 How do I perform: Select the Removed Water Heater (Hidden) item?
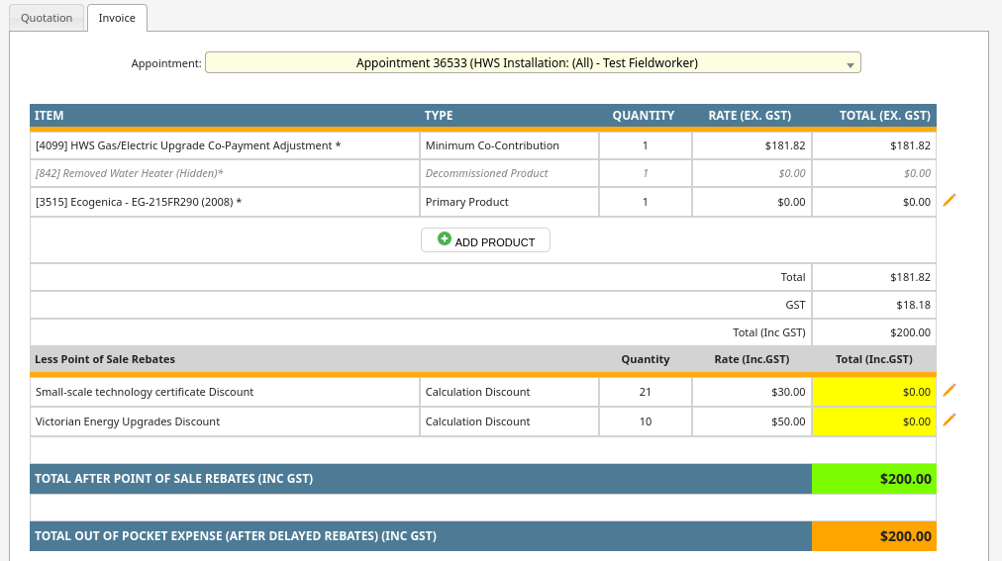[x=130, y=173]
